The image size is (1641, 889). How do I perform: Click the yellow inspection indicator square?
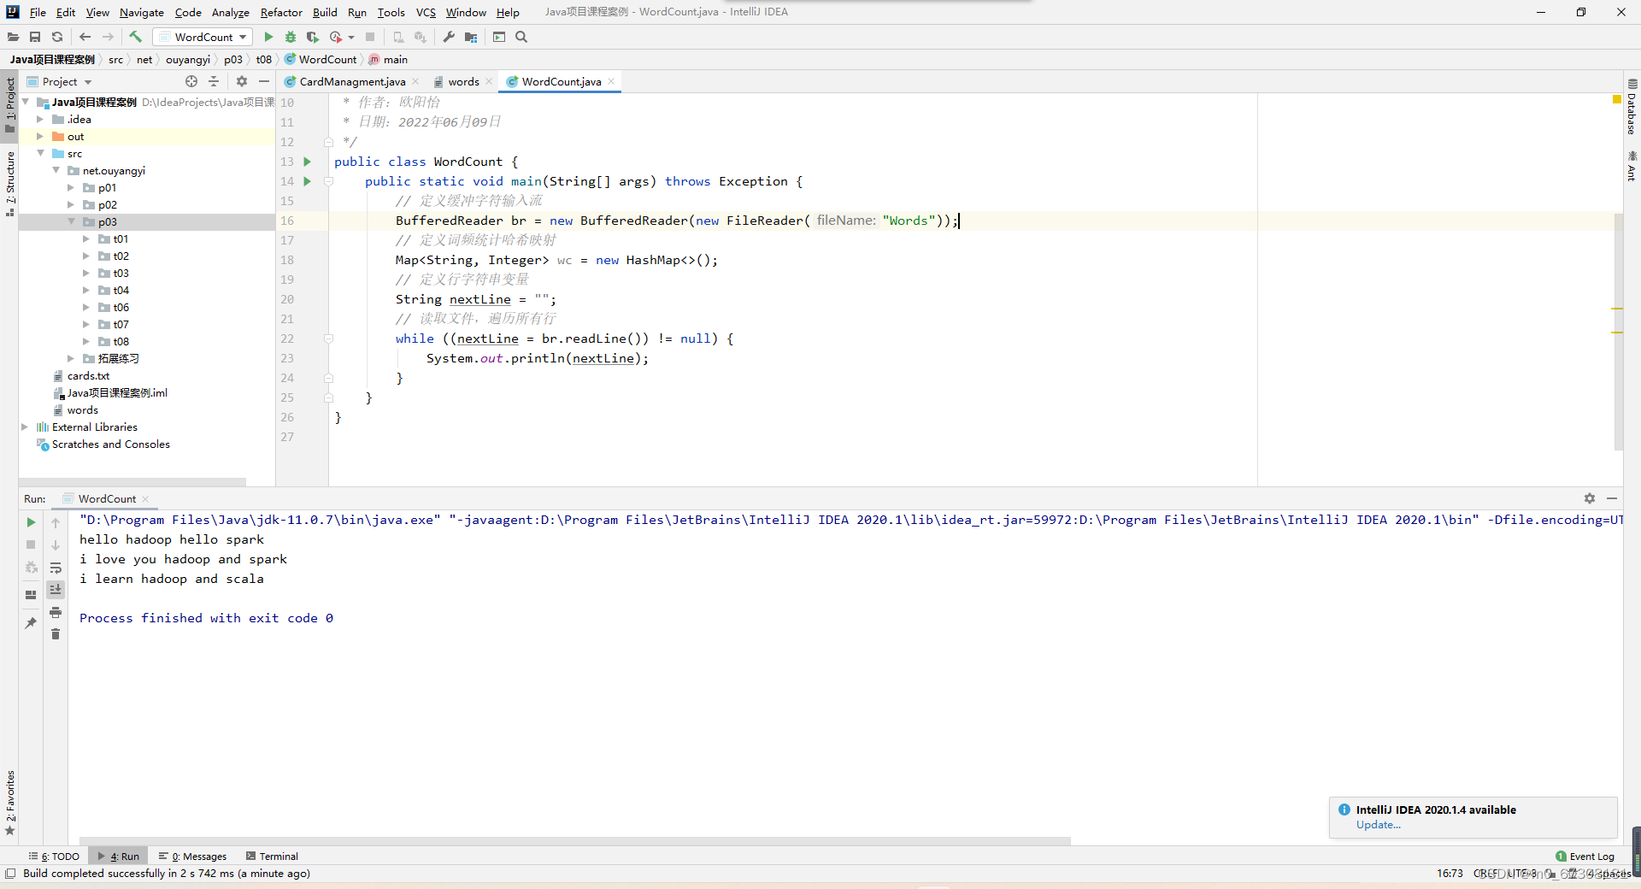(x=1617, y=100)
